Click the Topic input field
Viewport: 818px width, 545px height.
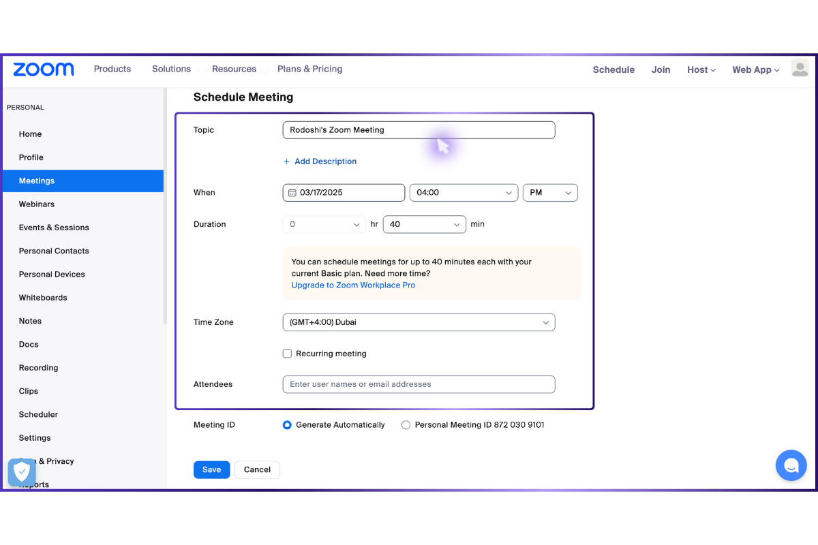(x=419, y=130)
